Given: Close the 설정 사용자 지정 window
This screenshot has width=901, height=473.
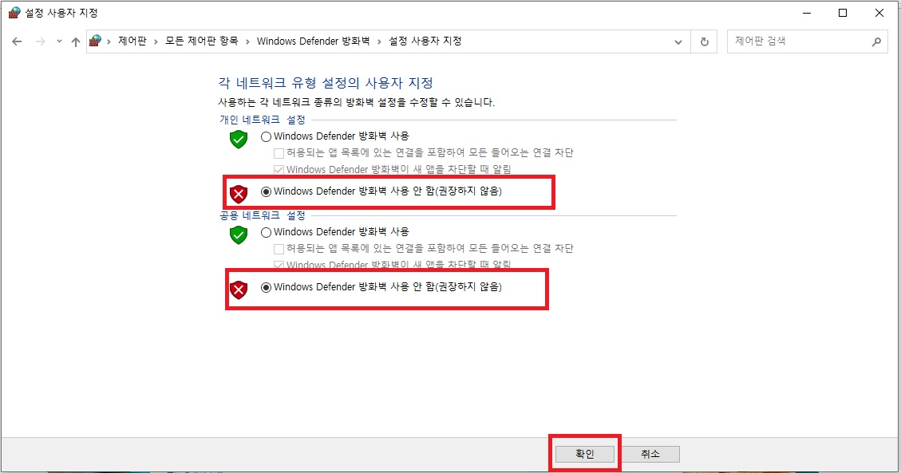Looking at the screenshot, I should point(879,13).
